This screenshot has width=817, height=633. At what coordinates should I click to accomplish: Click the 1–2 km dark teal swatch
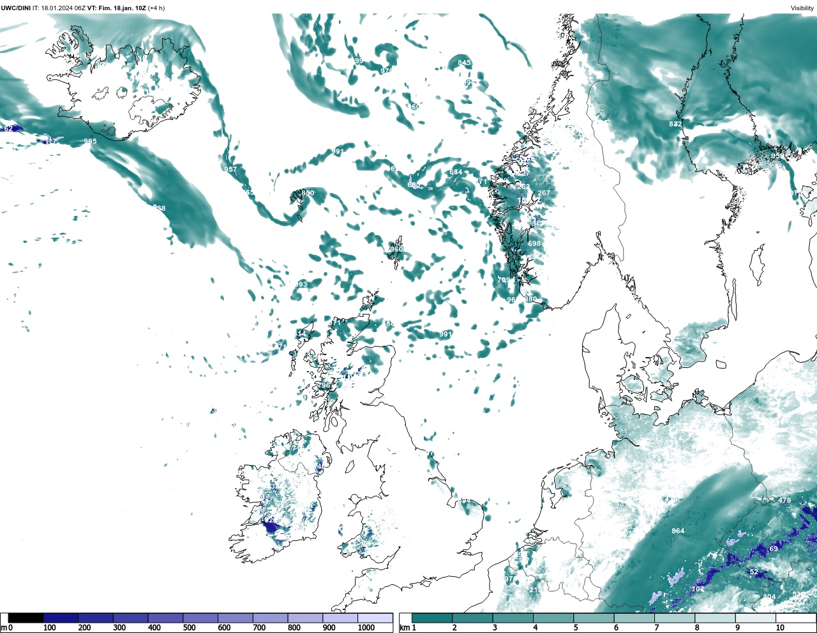[432, 618]
